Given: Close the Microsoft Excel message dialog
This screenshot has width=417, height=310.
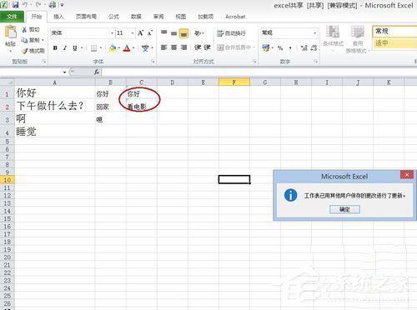Looking at the screenshot, I should tap(407, 175).
